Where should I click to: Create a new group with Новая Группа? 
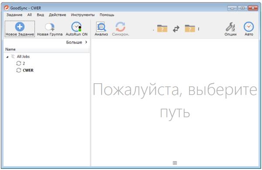(50, 29)
